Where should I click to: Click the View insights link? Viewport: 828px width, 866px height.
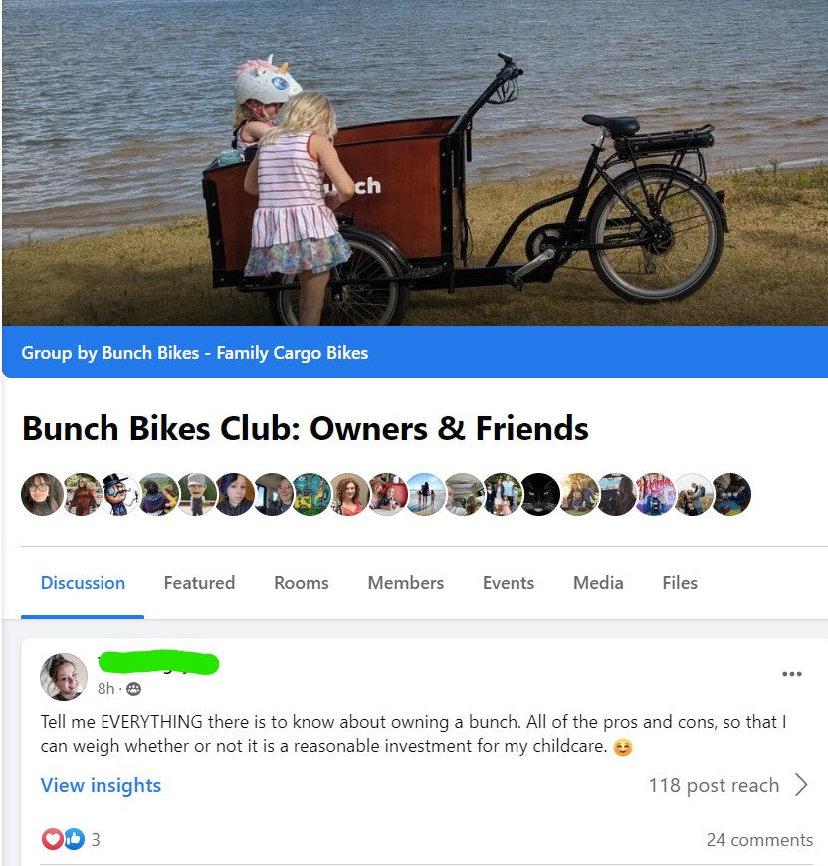pyautogui.click(x=101, y=785)
